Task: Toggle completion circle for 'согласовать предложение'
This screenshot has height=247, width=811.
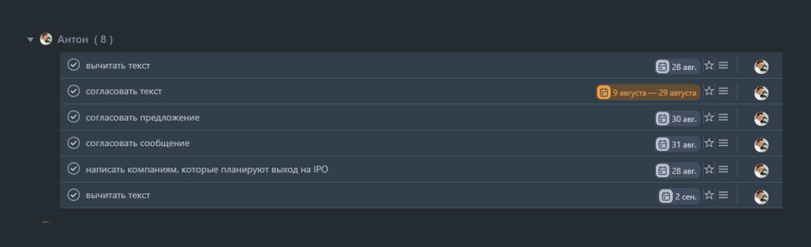Action: coord(73,117)
